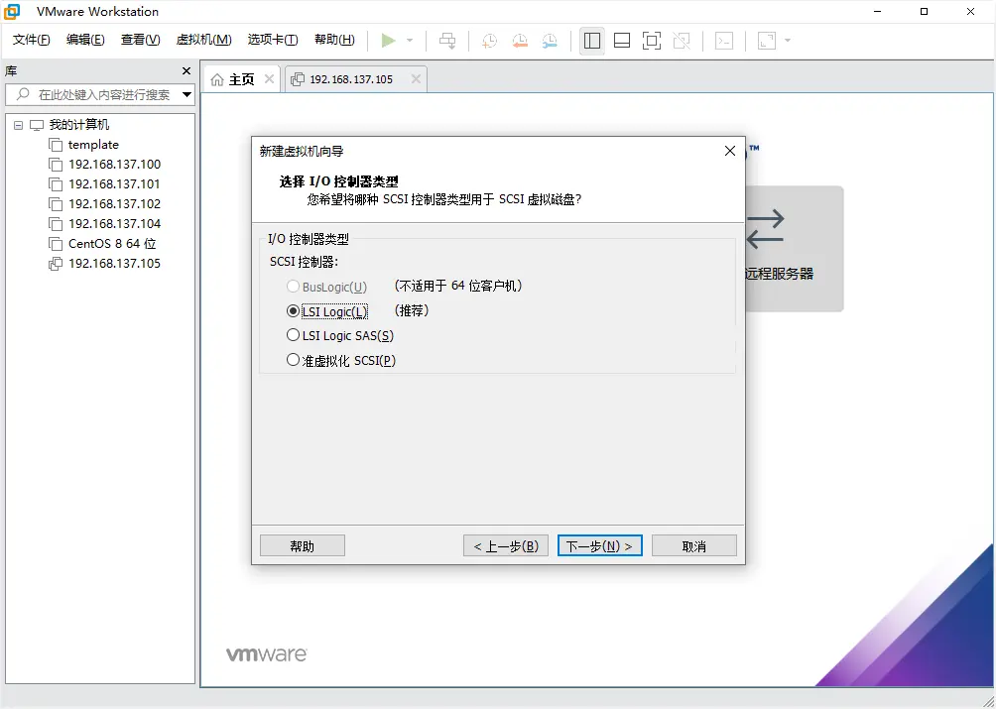
Task: Switch to the 192.168.137.105 tab
Action: [351, 79]
